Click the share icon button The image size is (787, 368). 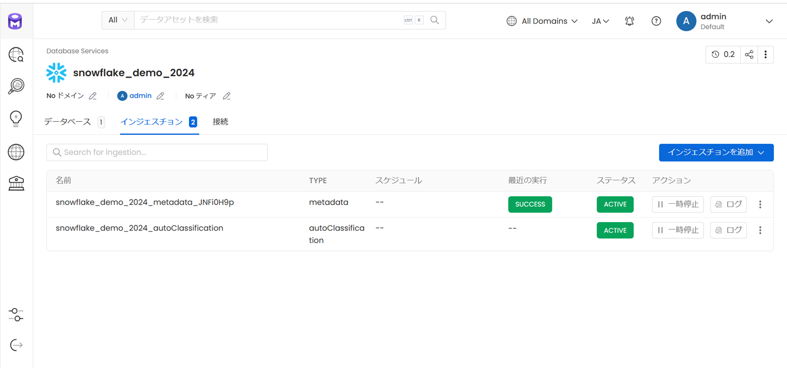[749, 55]
